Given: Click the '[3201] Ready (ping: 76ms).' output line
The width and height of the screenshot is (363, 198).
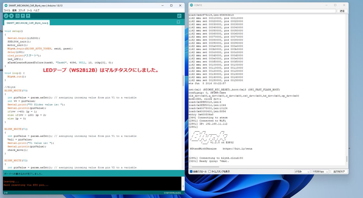Looking at the screenshot, I should 209,161.
